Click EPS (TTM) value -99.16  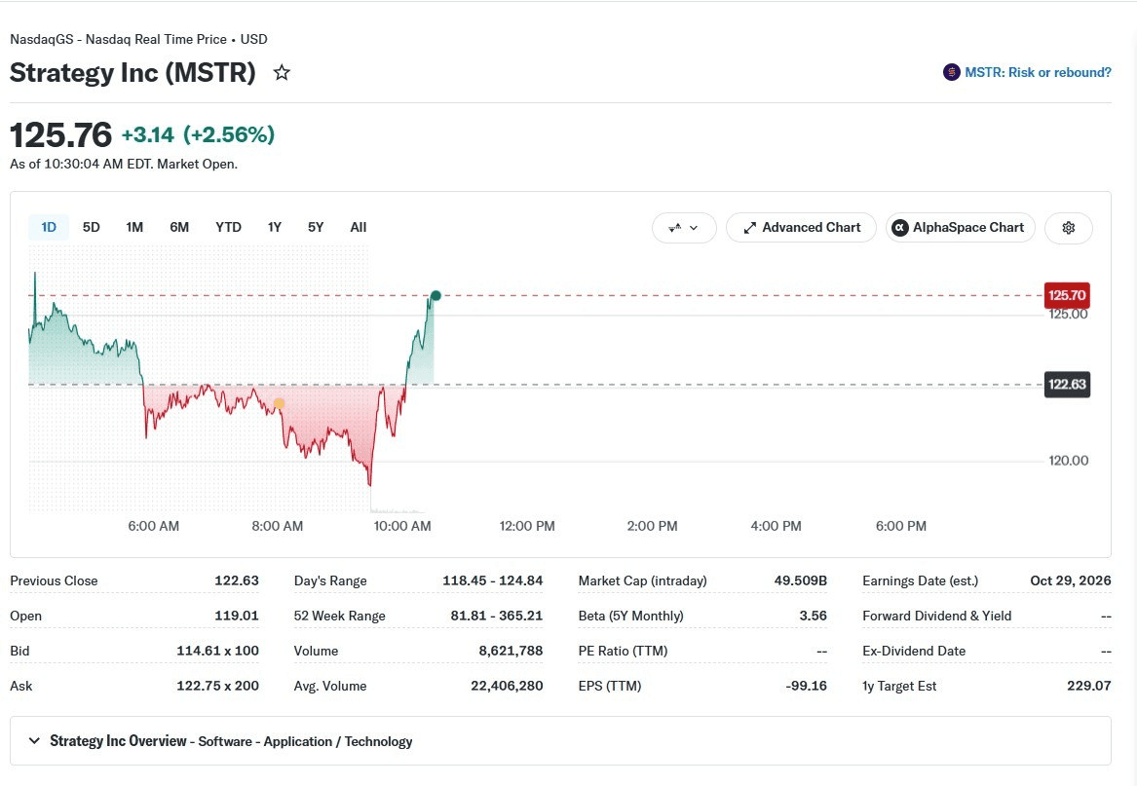click(807, 686)
